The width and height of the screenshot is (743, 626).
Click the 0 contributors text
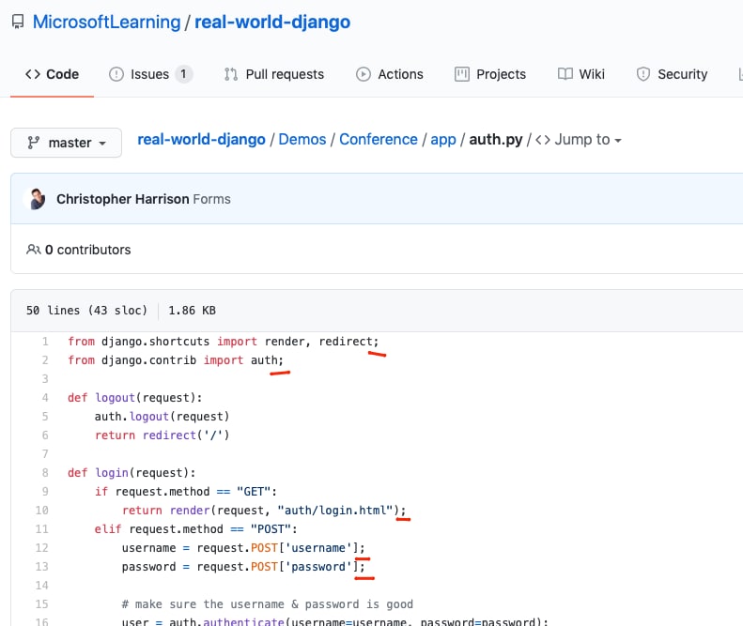pyautogui.click(x=88, y=250)
